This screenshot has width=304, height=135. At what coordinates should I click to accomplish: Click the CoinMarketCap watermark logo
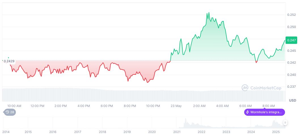pos(245,88)
